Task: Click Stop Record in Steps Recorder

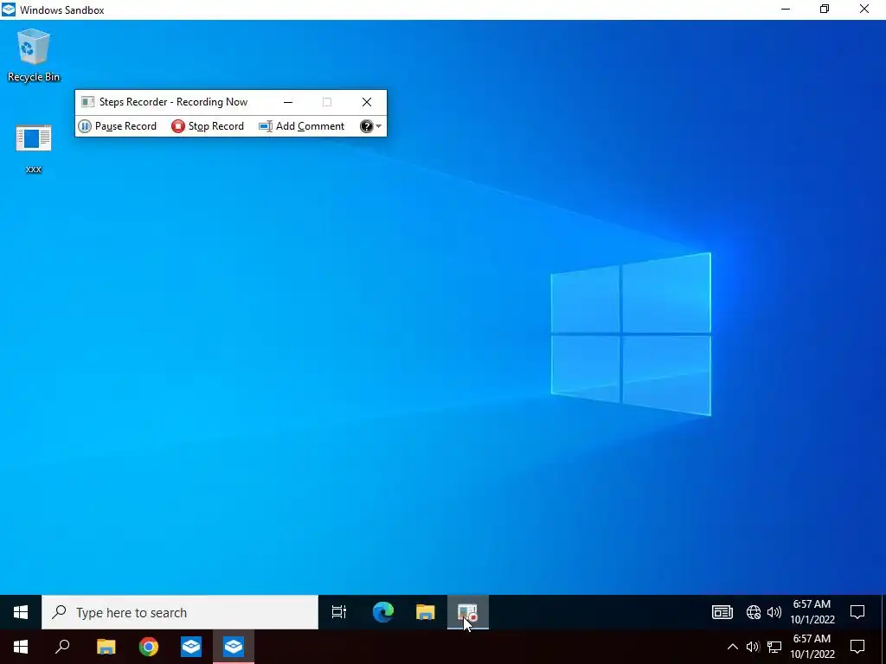Action: pos(208,126)
